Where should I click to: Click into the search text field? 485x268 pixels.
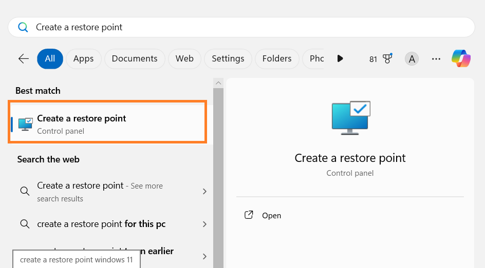coord(247,27)
